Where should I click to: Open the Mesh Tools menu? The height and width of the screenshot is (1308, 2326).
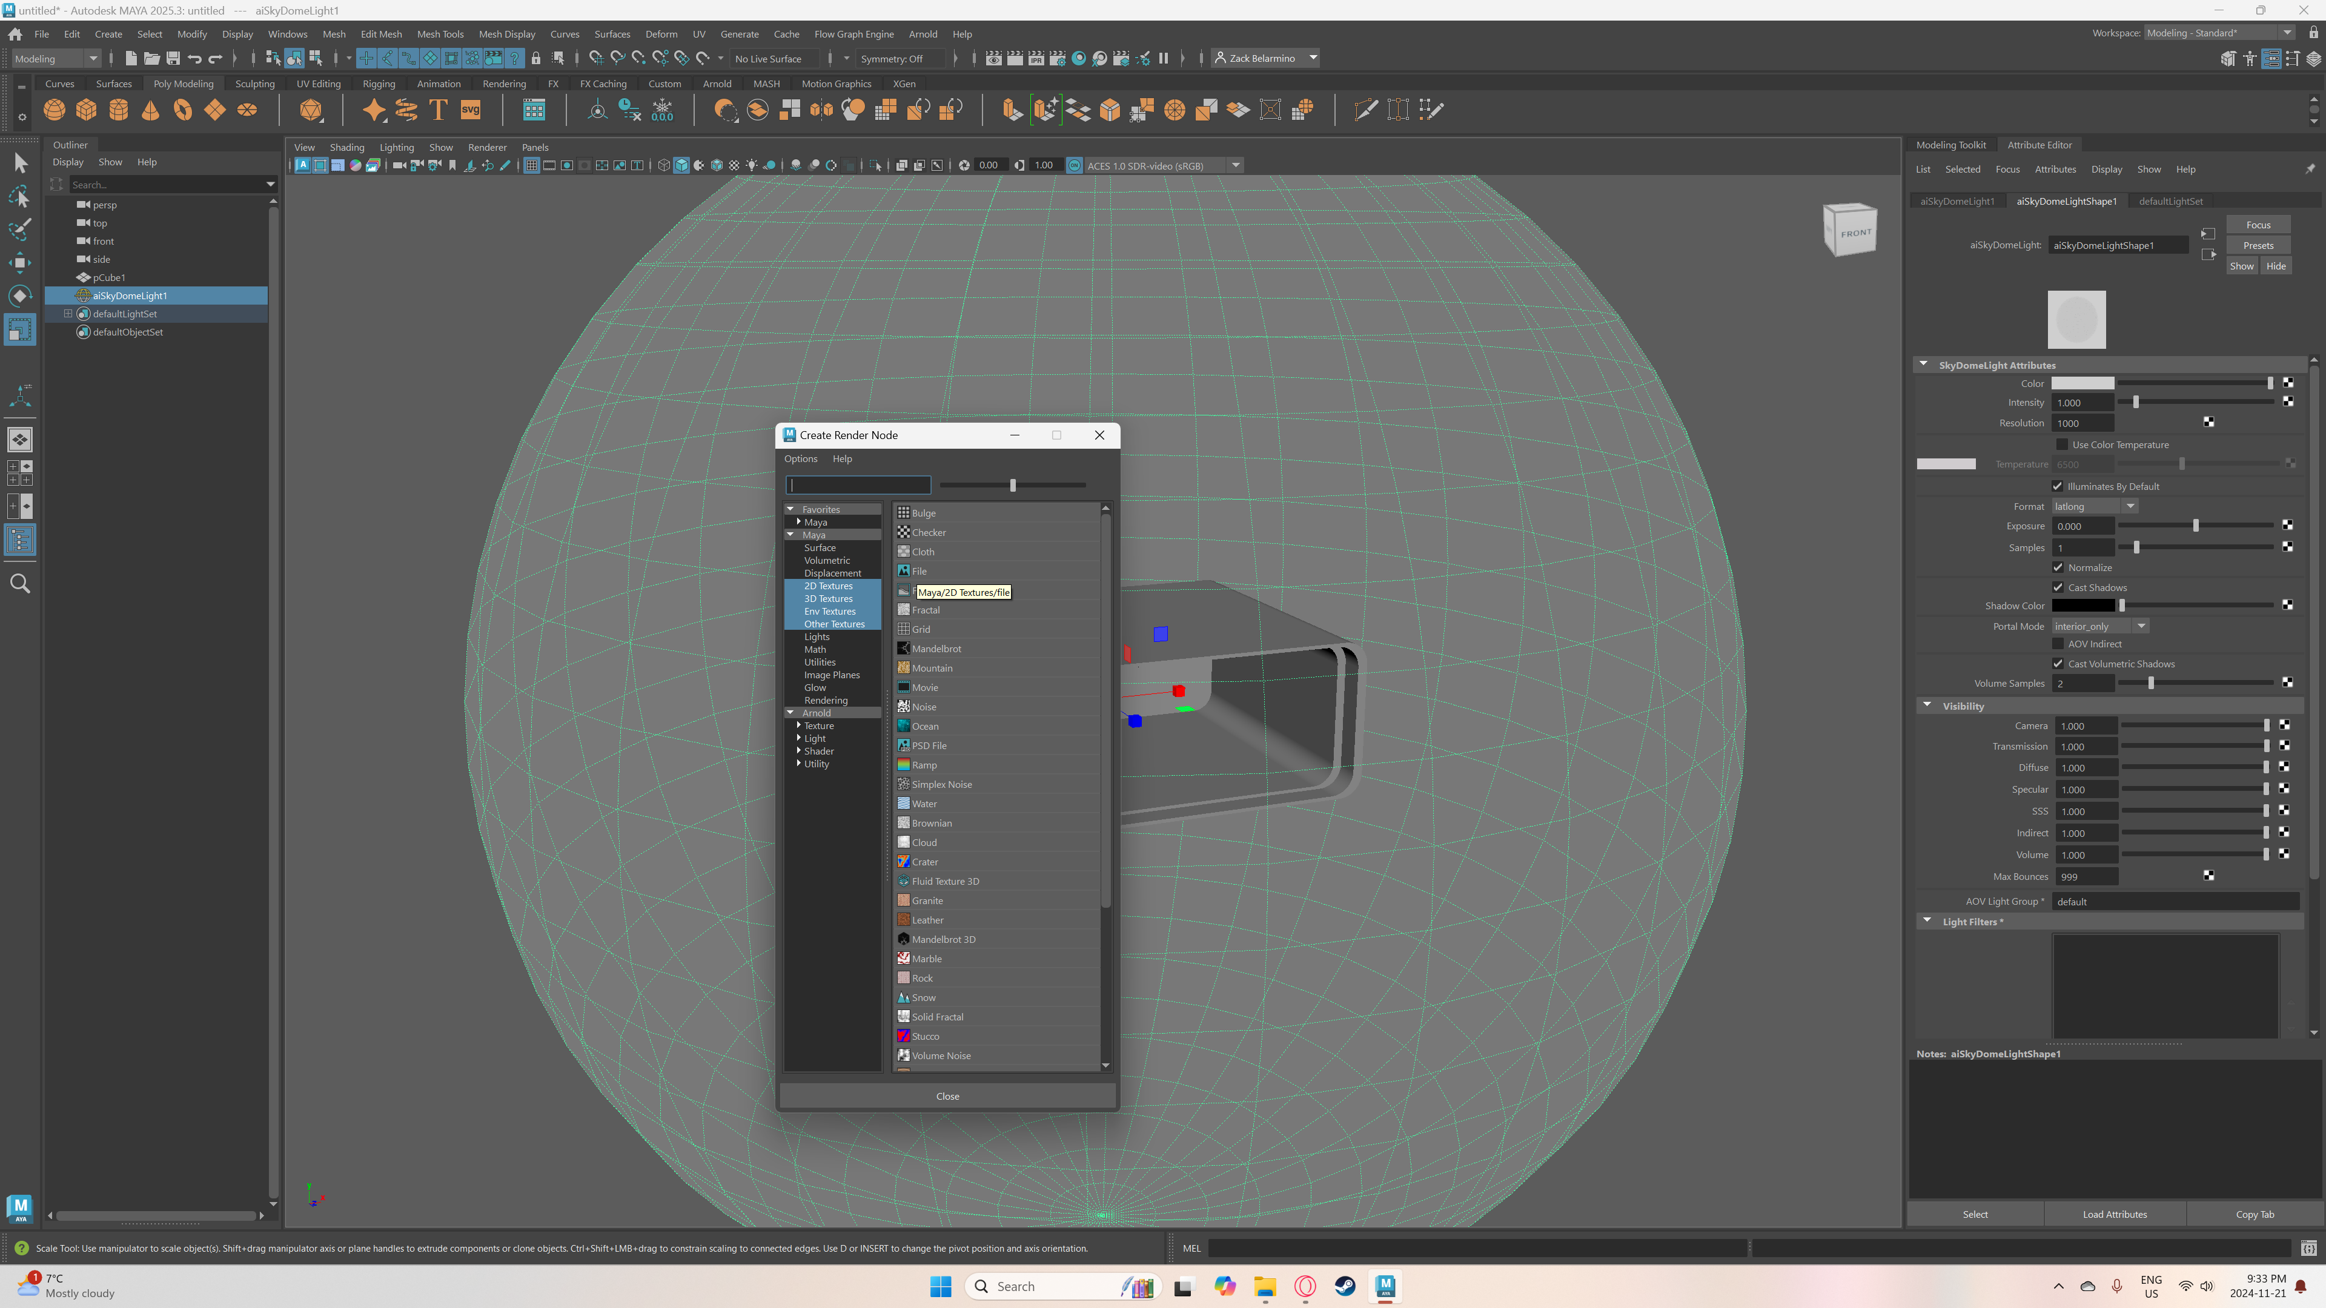[440, 35]
